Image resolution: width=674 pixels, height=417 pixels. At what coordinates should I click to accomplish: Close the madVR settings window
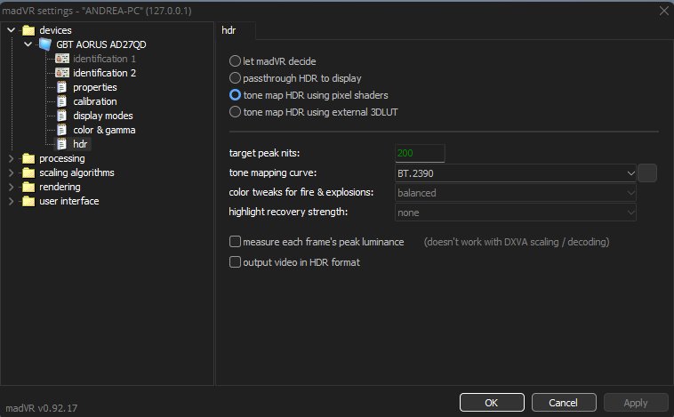(663, 11)
